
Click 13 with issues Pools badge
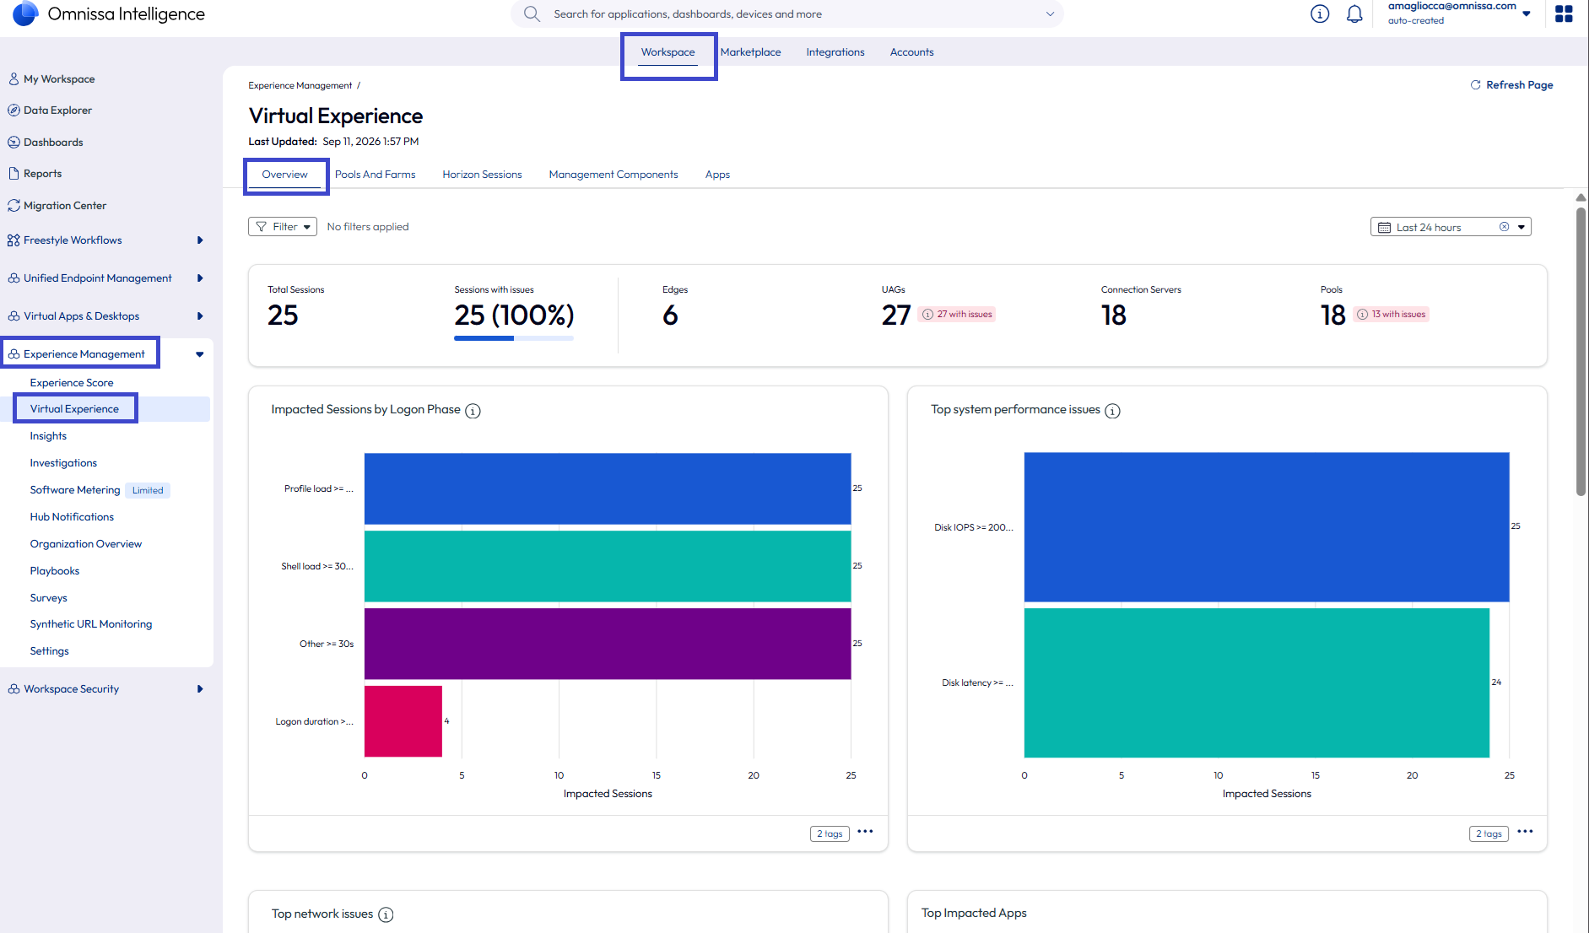1392,315
